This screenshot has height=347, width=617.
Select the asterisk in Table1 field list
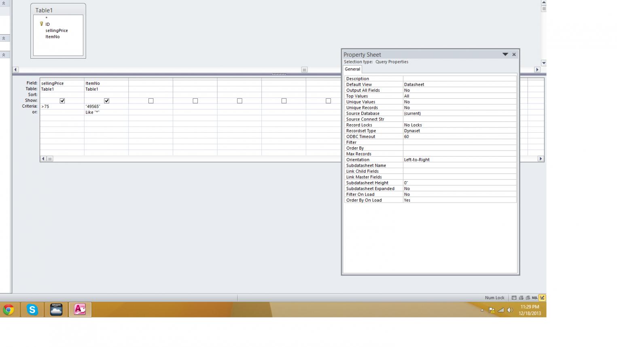click(x=47, y=18)
